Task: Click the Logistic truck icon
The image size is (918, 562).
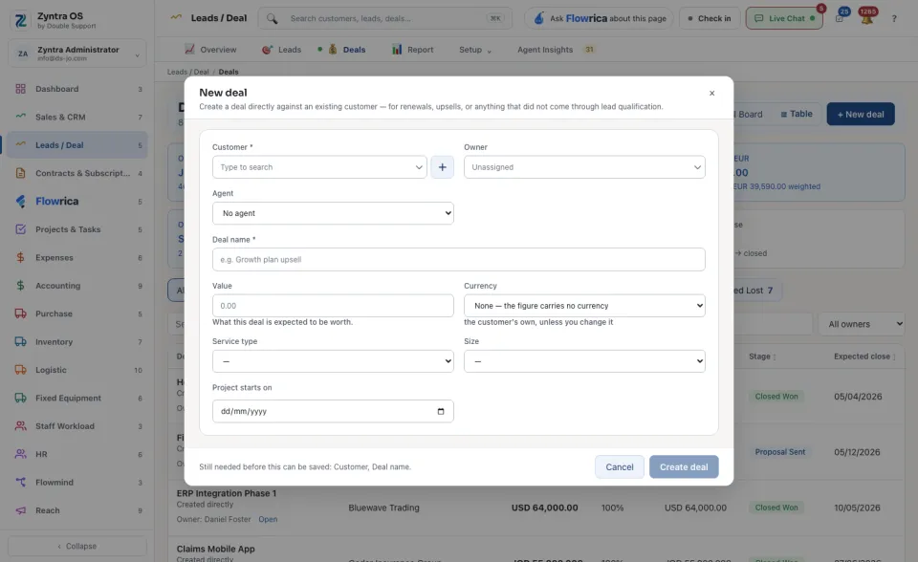Action: pyautogui.click(x=20, y=370)
